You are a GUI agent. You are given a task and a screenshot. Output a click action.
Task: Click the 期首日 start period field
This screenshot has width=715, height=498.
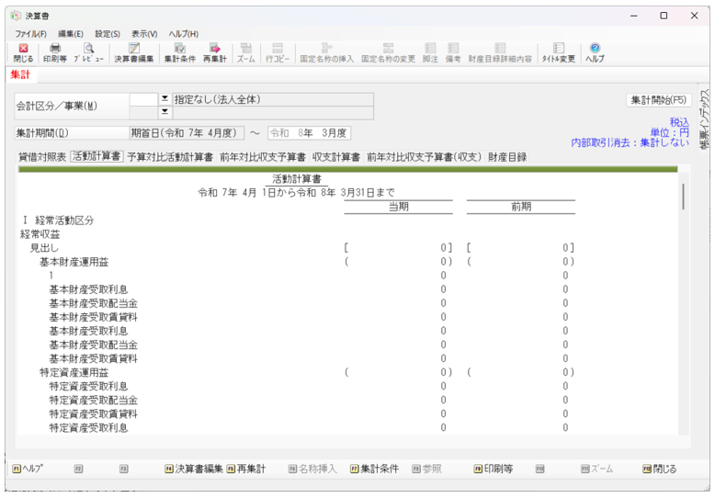point(187,133)
